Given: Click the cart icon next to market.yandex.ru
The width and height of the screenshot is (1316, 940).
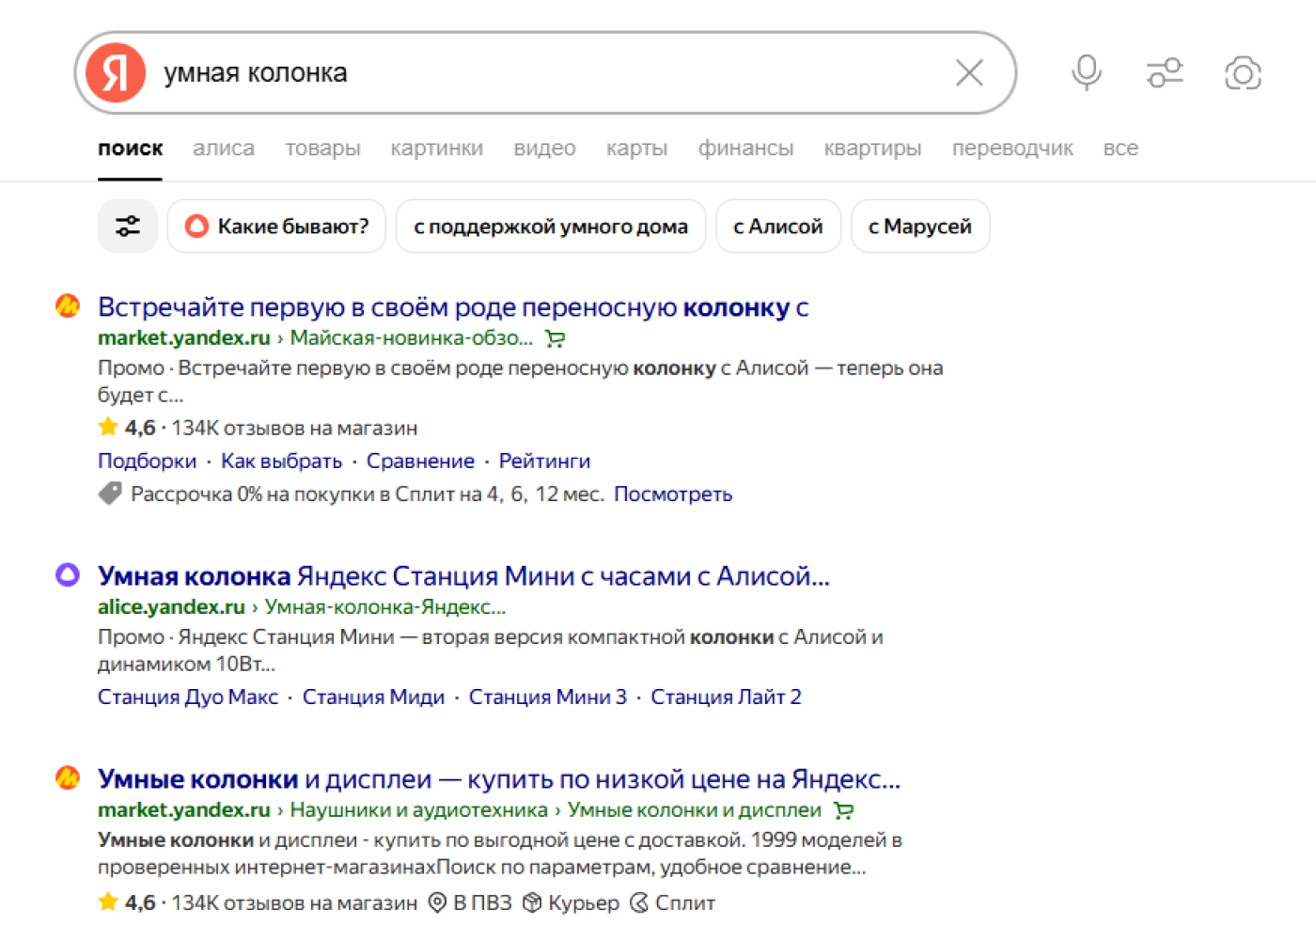Looking at the screenshot, I should (554, 338).
